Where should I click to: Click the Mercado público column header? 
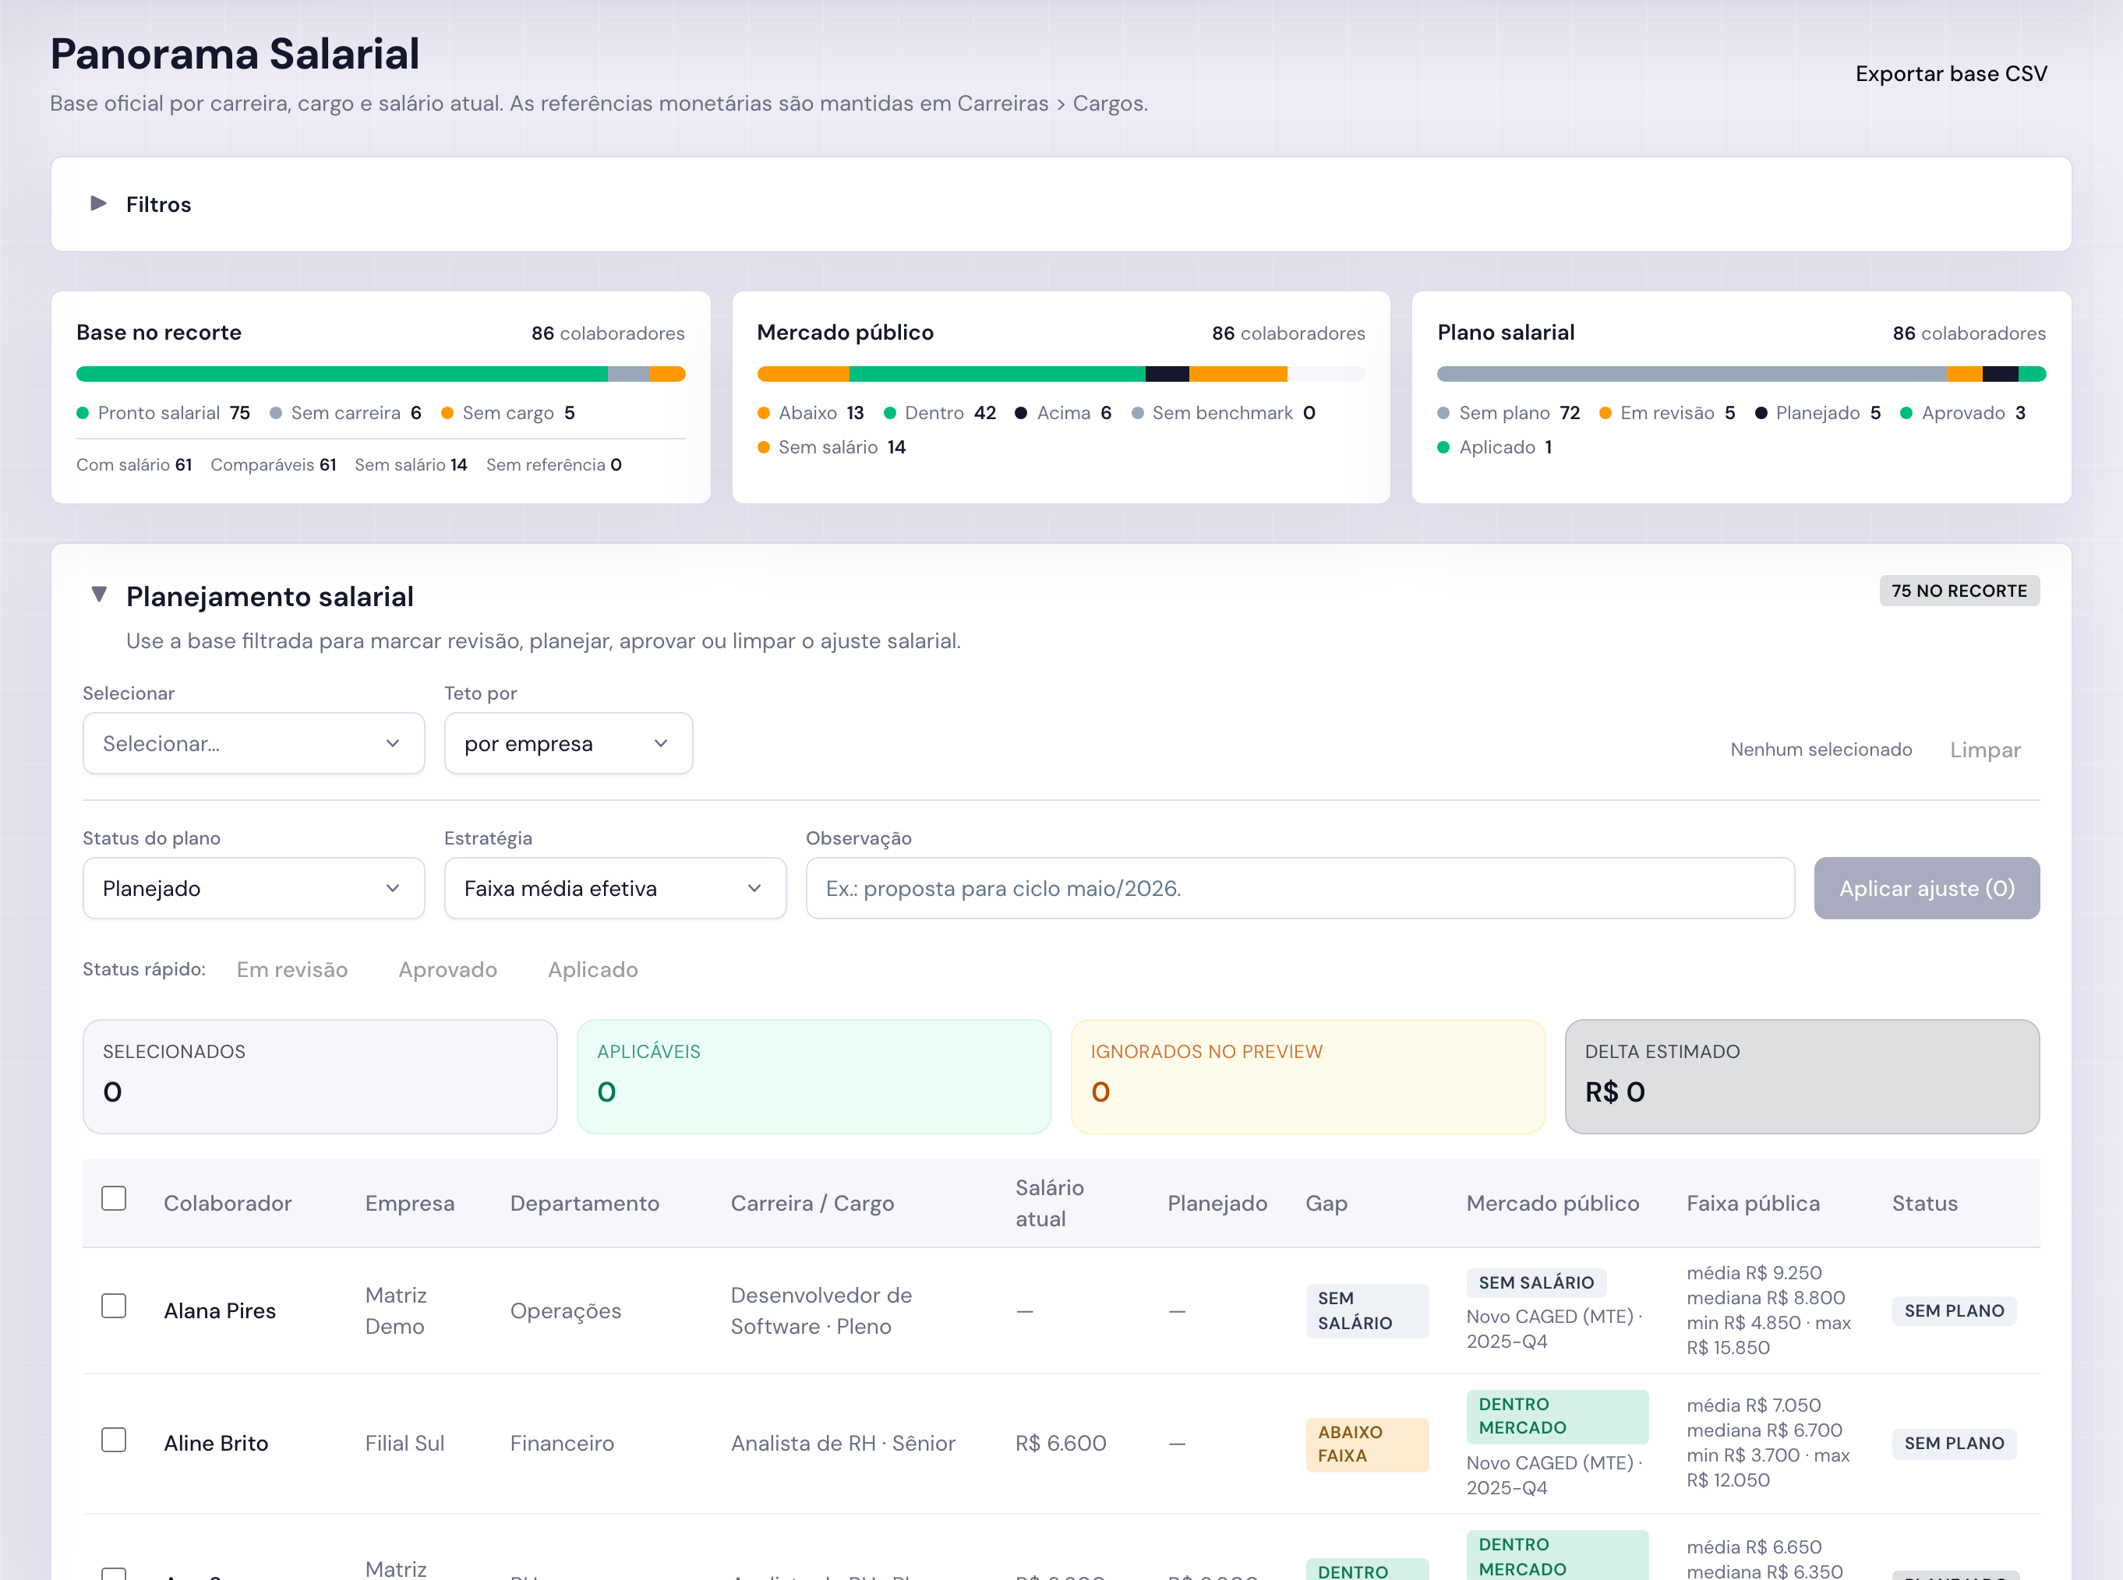click(x=1553, y=1203)
